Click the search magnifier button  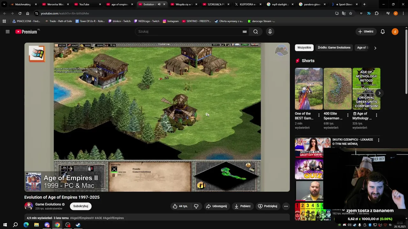click(256, 31)
